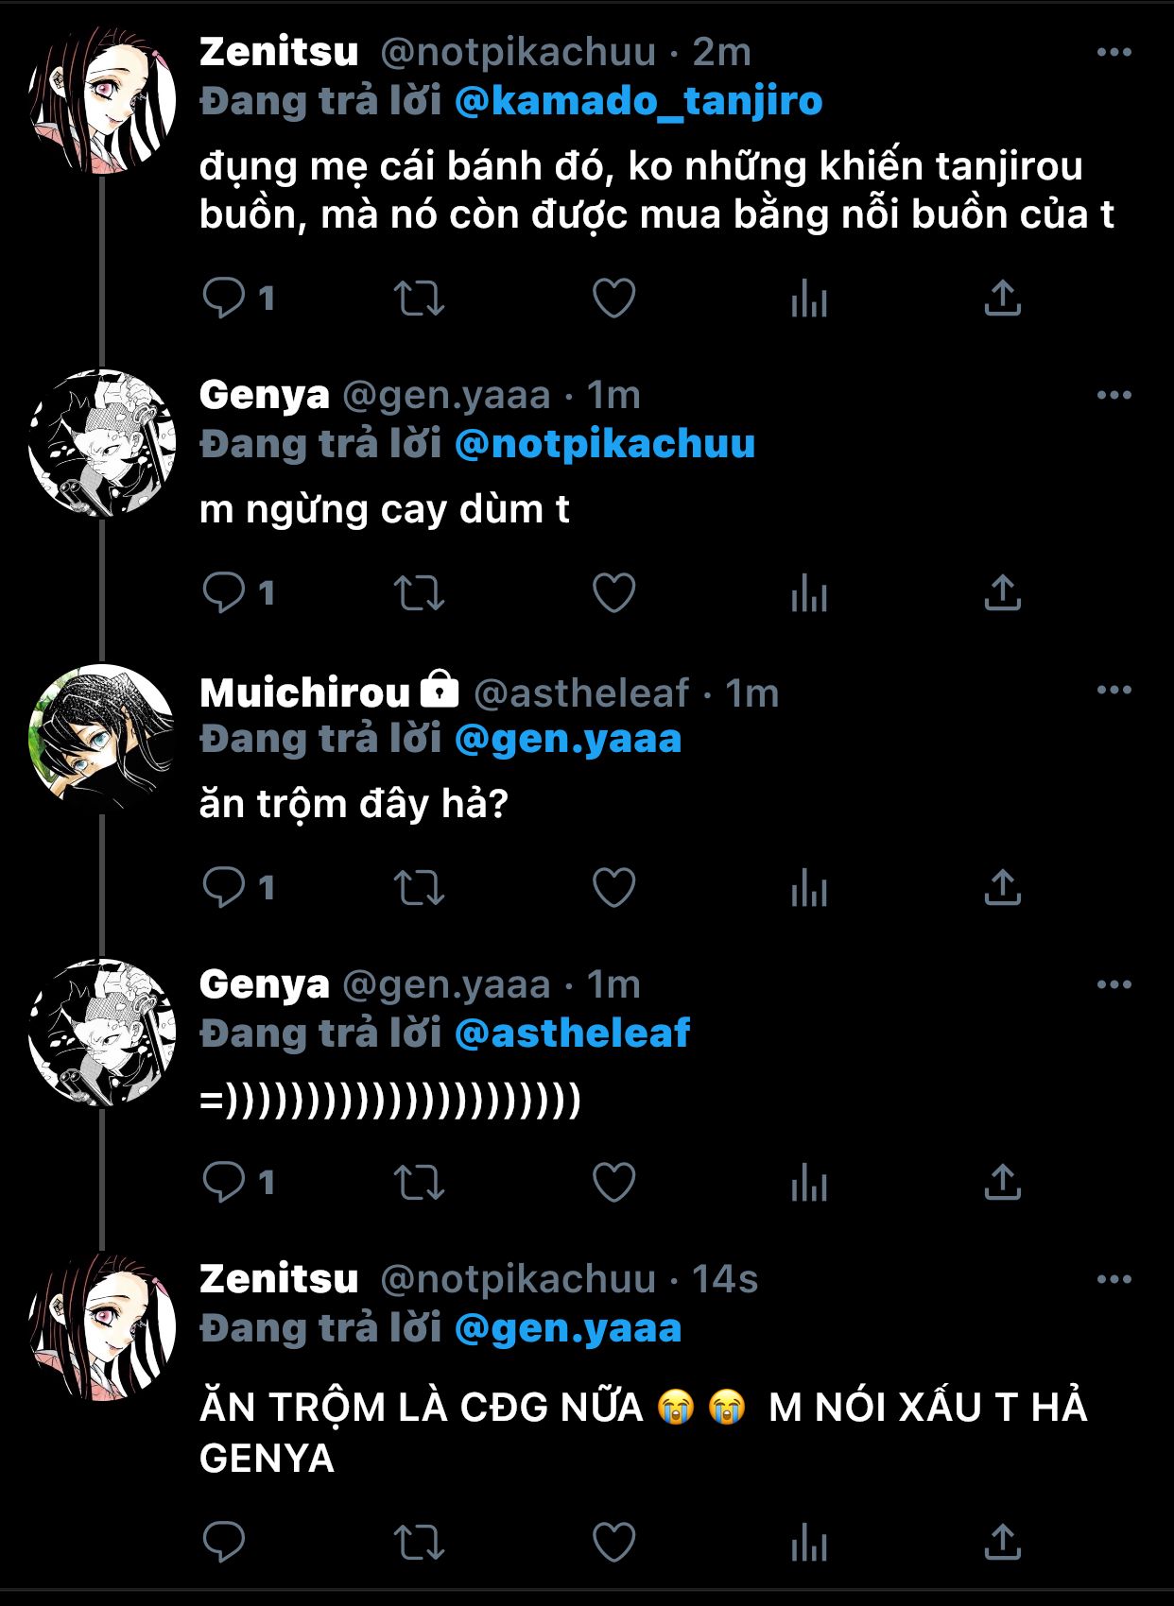Retweet Zenitsu's tweet about the bánh
Screen dimensions: 1174x1606
(419, 299)
